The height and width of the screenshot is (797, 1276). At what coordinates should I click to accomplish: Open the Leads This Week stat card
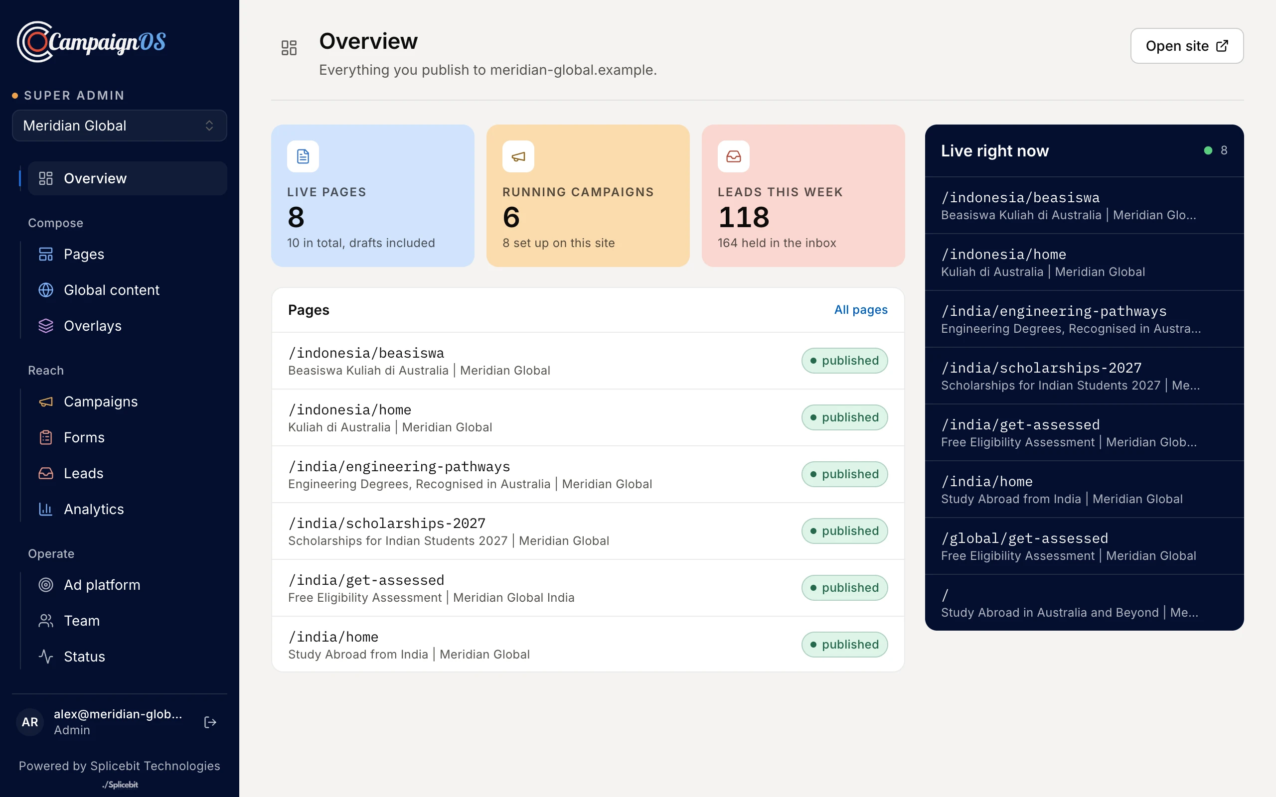[803, 196]
